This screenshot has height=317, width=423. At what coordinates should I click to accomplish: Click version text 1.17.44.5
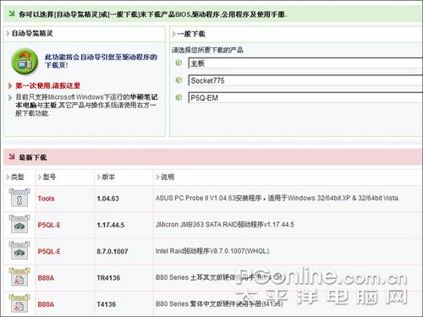pyautogui.click(x=111, y=225)
